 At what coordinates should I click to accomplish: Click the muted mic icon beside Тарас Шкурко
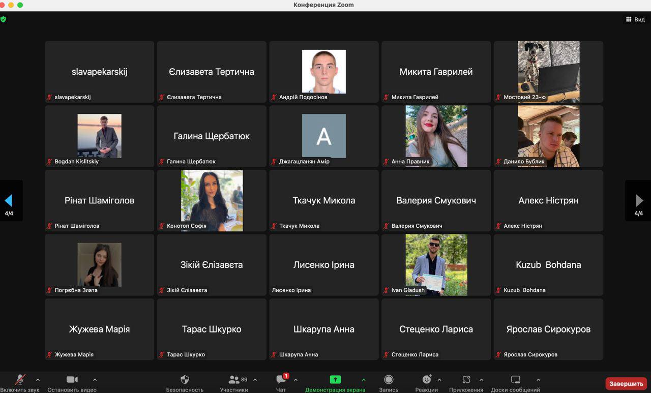click(x=162, y=355)
